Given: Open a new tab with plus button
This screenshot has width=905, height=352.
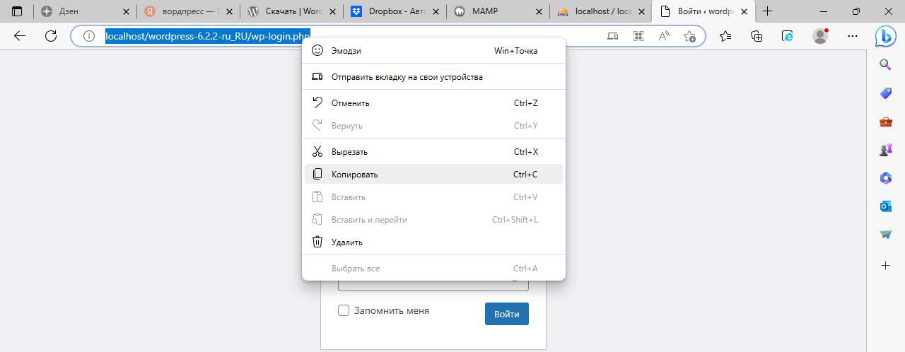Looking at the screenshot, I should tap(768, 11).
